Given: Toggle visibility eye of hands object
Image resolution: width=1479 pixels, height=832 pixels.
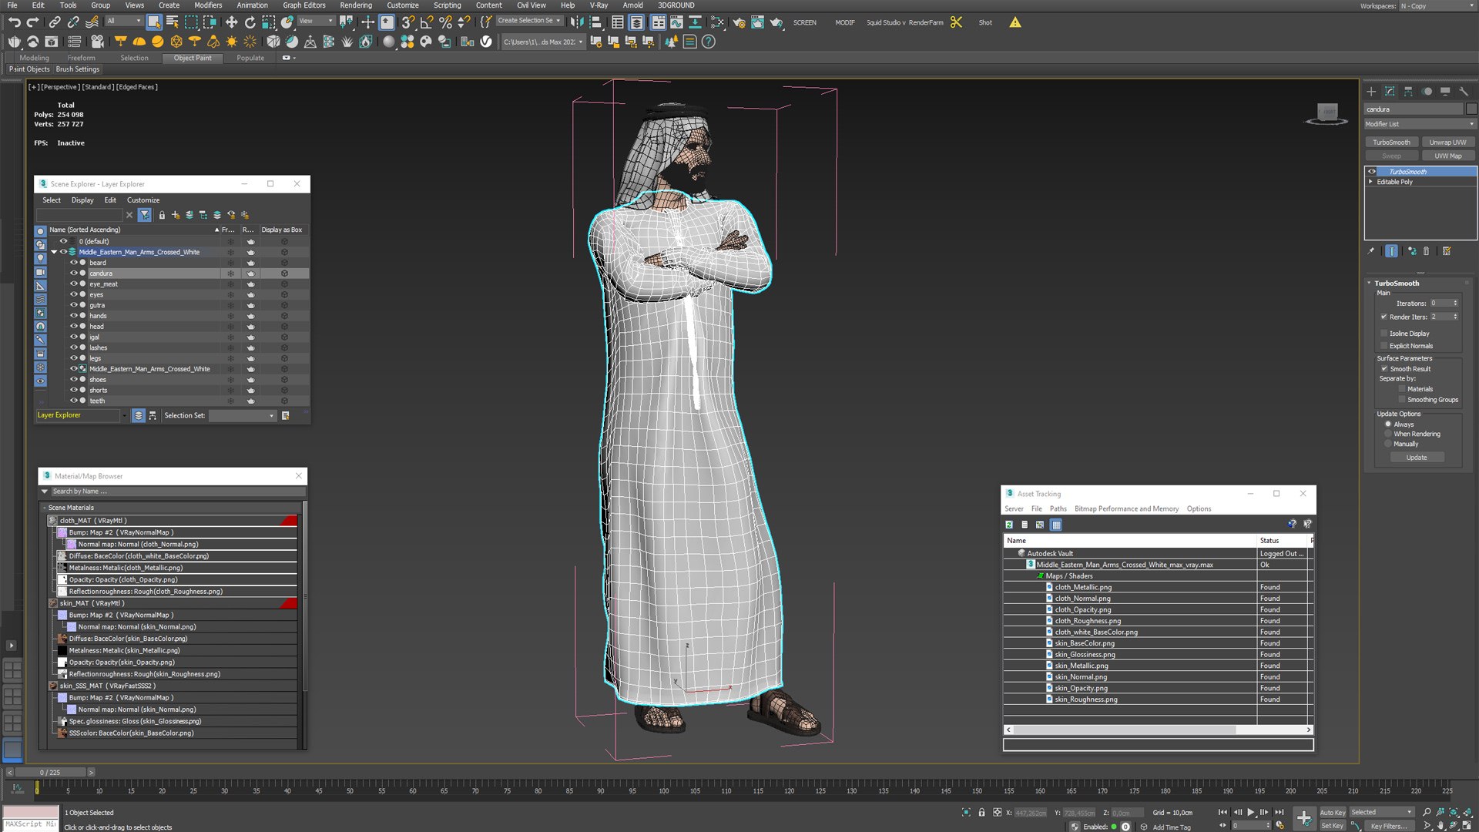Looking at the screenshot, I should [x=74, y=316].
